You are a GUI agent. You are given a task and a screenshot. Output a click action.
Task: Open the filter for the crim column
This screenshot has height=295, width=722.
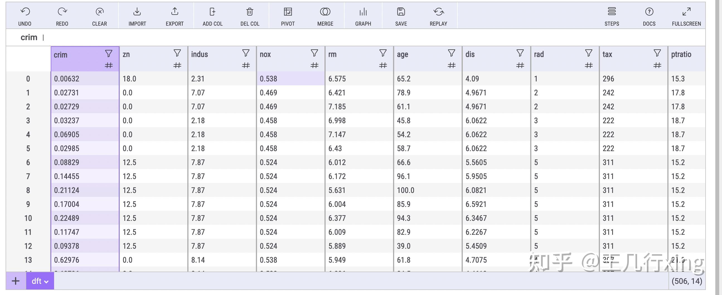[x=108, y=53]
